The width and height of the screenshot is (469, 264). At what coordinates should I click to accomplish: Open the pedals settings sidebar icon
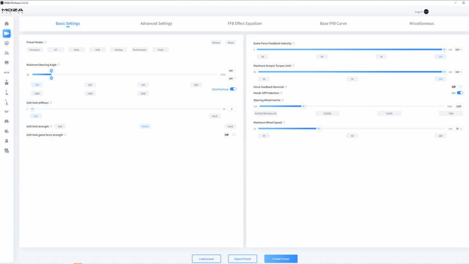pyautogui.click(x=6, y=53)
